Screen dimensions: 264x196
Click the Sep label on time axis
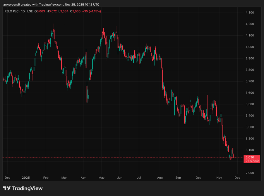[x=178, y=178]
